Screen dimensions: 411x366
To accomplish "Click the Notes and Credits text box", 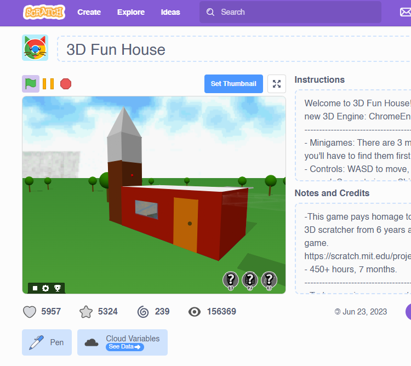I will [353, 248].
